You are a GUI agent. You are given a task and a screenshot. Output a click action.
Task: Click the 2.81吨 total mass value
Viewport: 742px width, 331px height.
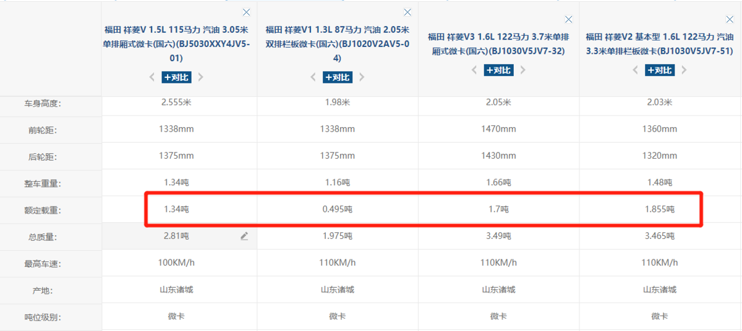176,236
